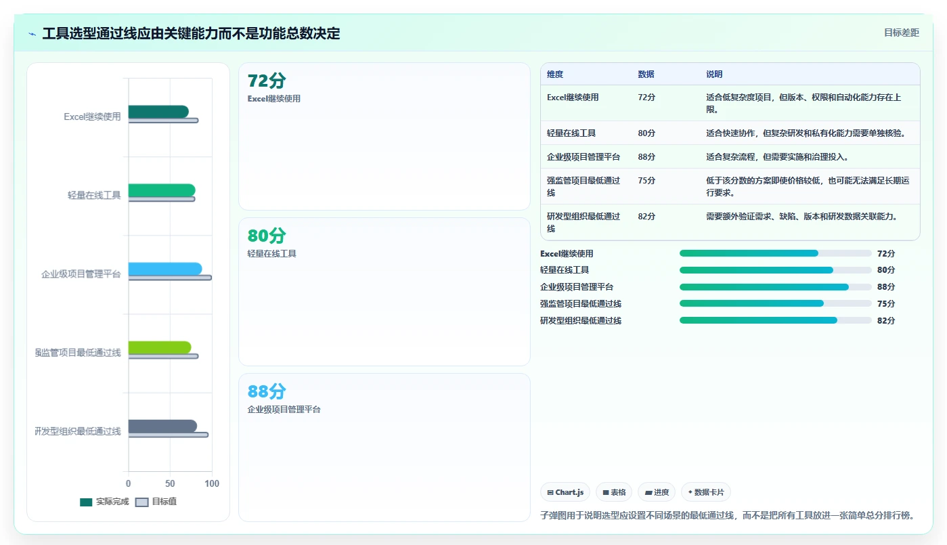The height and width of the screenshot is (545, 947).
Task: Click the 数据 column header
Action: (646, 74)
